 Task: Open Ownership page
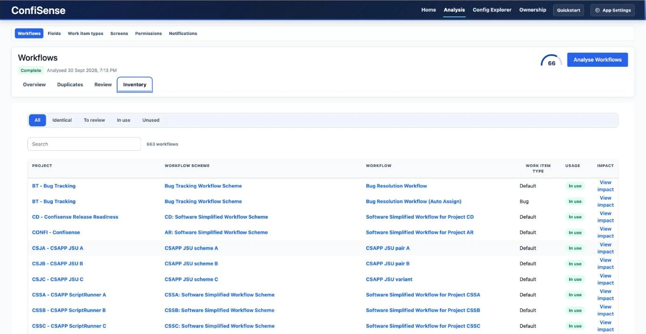[533, 10]
